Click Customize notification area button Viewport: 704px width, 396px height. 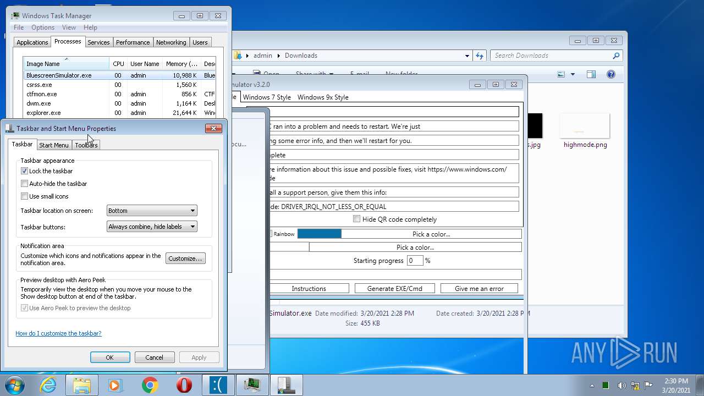tap(185, 258)
